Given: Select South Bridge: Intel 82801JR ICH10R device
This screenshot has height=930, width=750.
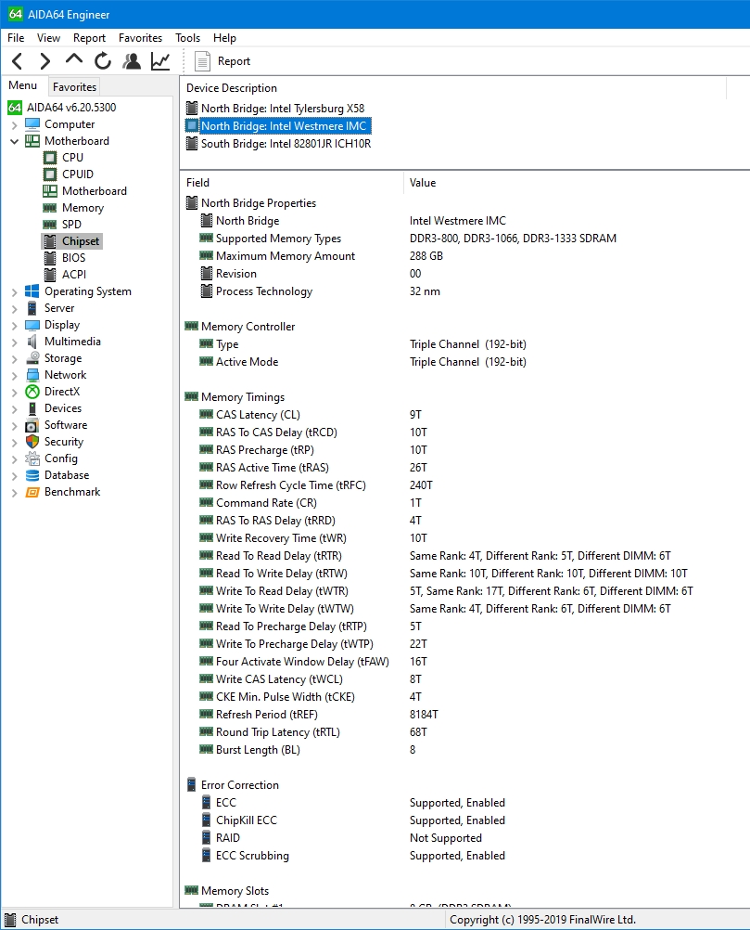Looking at the screenshot, I should (x=286, y=144).
